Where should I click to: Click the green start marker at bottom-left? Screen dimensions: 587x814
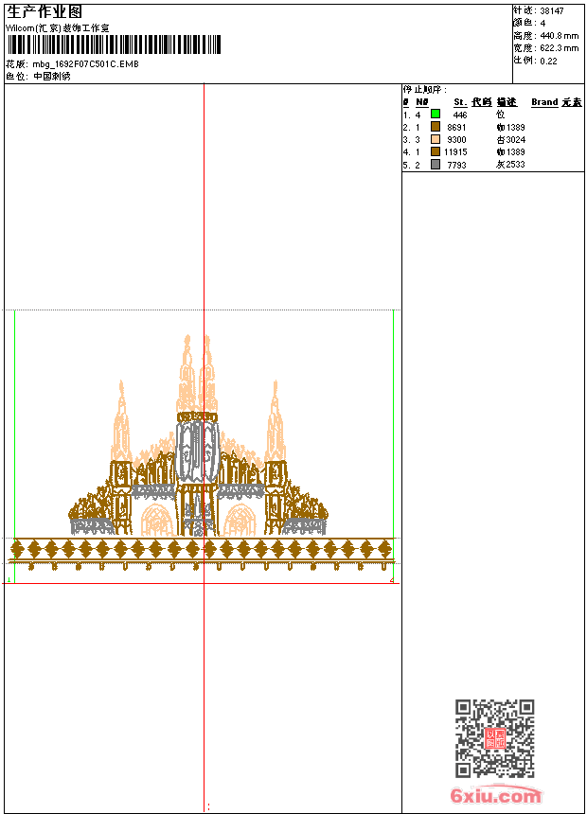pyautogui.click(x=9, y=578)
